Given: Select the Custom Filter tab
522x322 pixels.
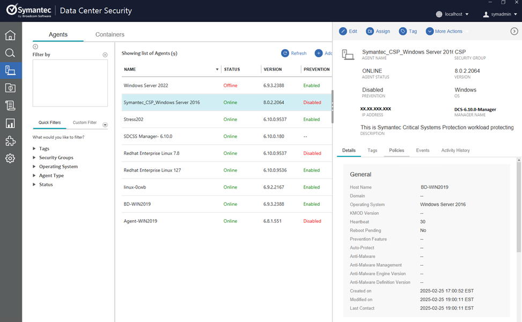Looking at the screenshot, I should pyautogui.click(x=85, y=123).
